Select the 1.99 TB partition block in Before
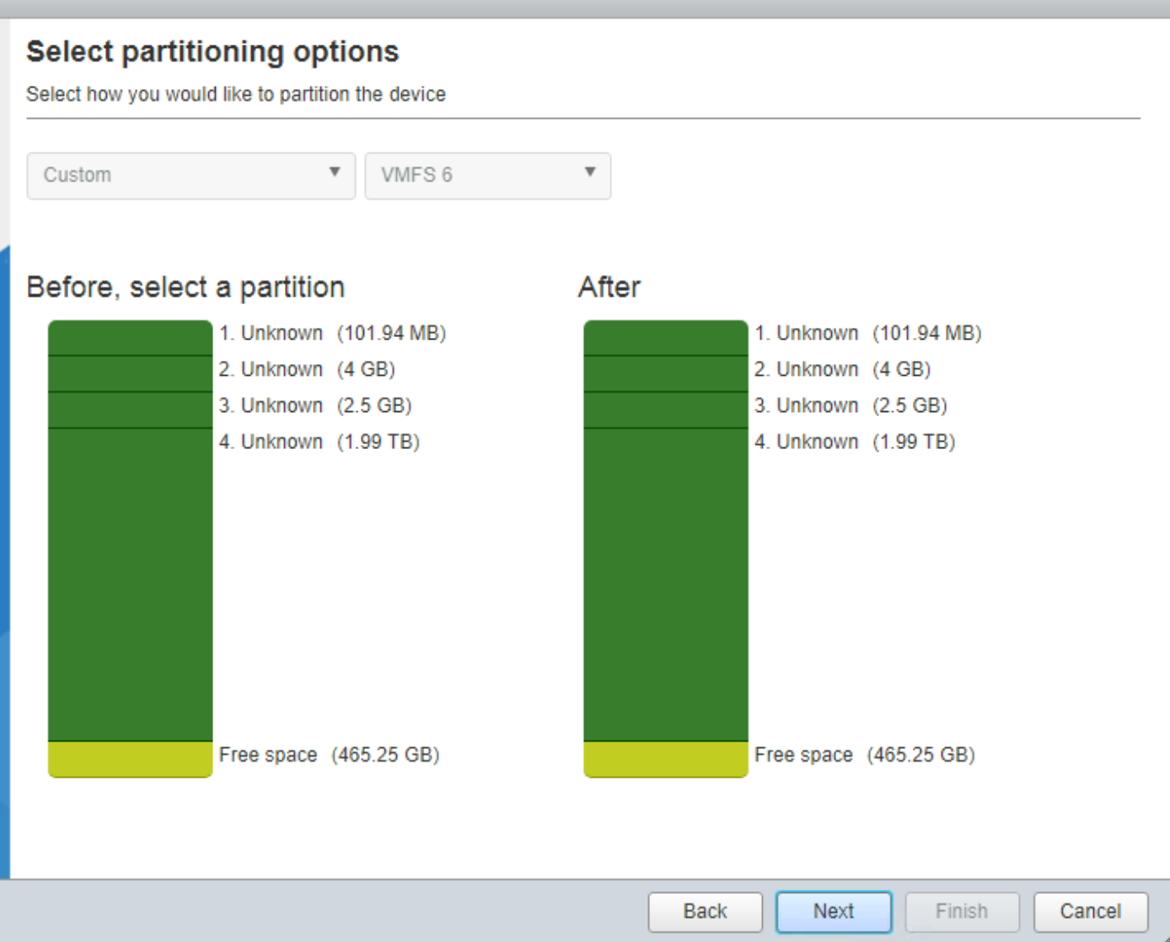 pos(130,584)
